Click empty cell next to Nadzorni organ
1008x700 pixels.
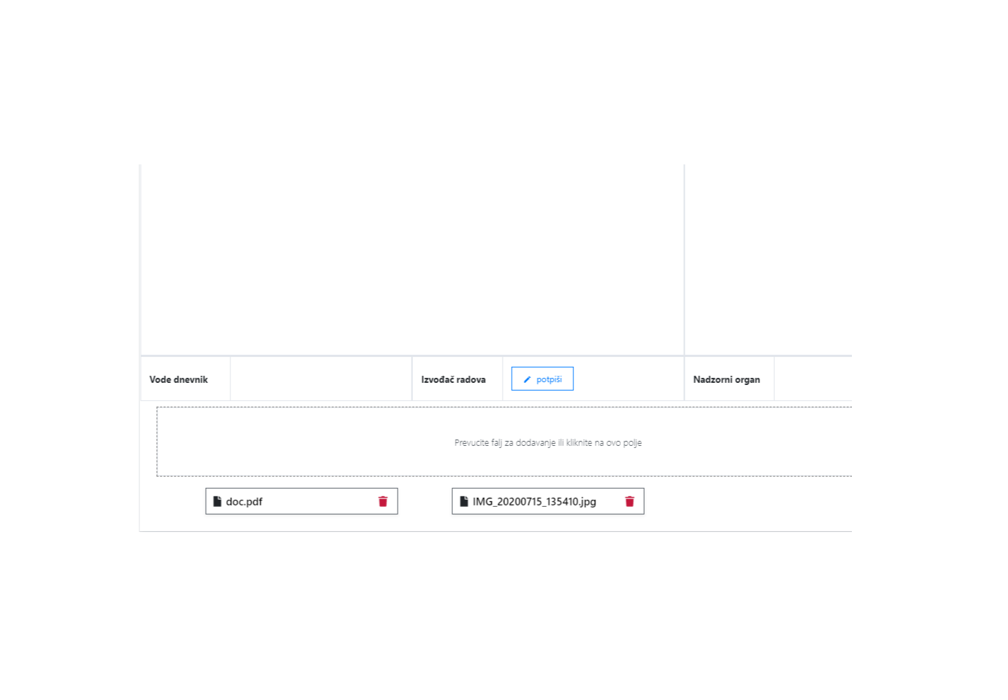click(x=812, y=379)
